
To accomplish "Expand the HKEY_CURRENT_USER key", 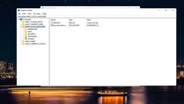I will tap(21, 24).
